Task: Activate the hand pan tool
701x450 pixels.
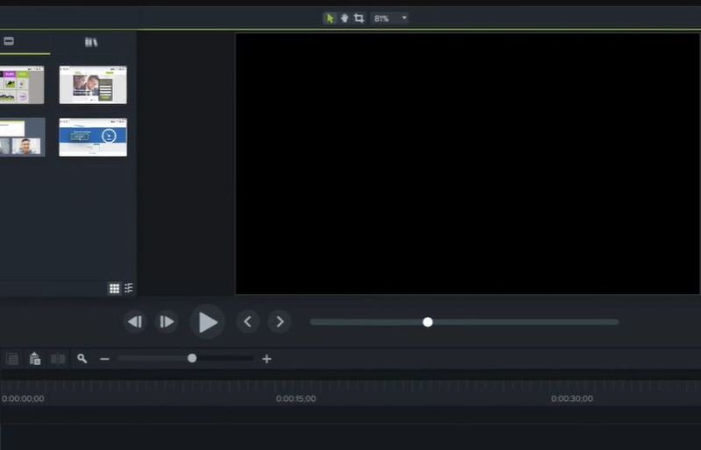Action: (344, 18)
